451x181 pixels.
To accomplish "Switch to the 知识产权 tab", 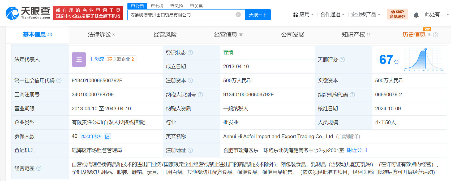I will (x=356, y=35).
